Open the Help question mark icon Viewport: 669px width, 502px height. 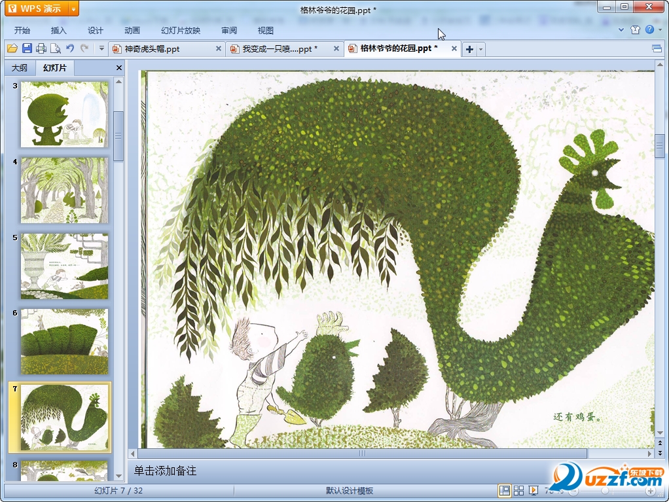[x=650, y=29]
